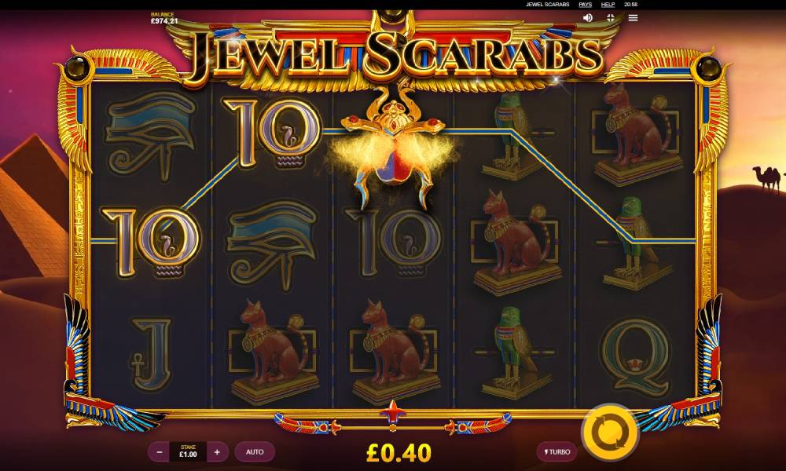Click the green falcon statue on the bottom row

point(516,352)
